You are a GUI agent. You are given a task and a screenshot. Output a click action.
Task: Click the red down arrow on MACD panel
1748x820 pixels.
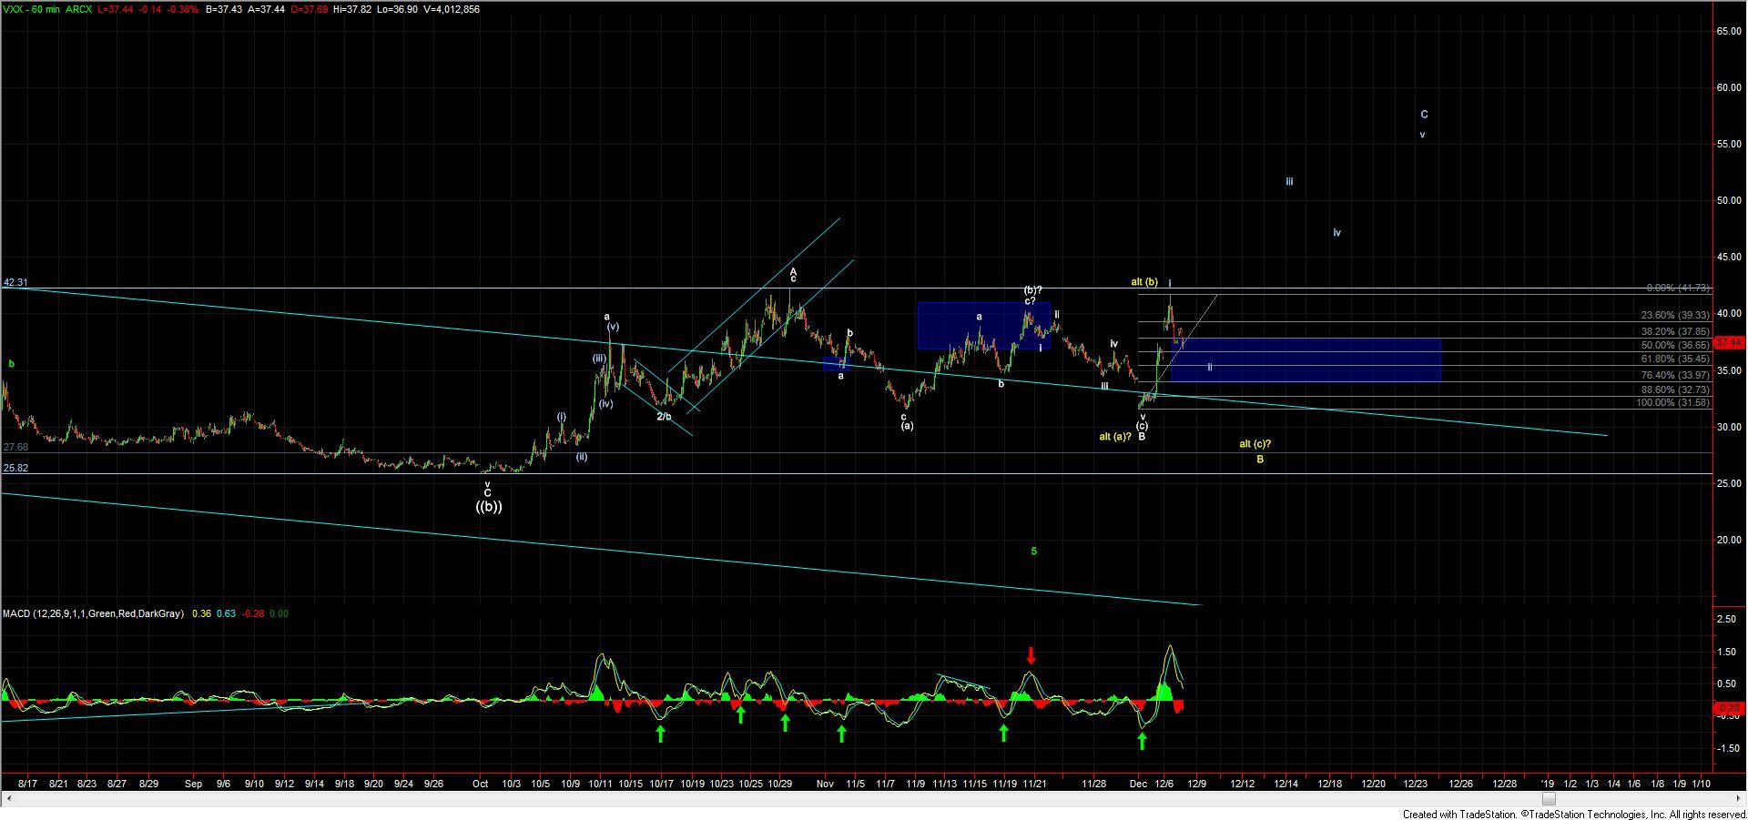click(x=1031, y=655)
